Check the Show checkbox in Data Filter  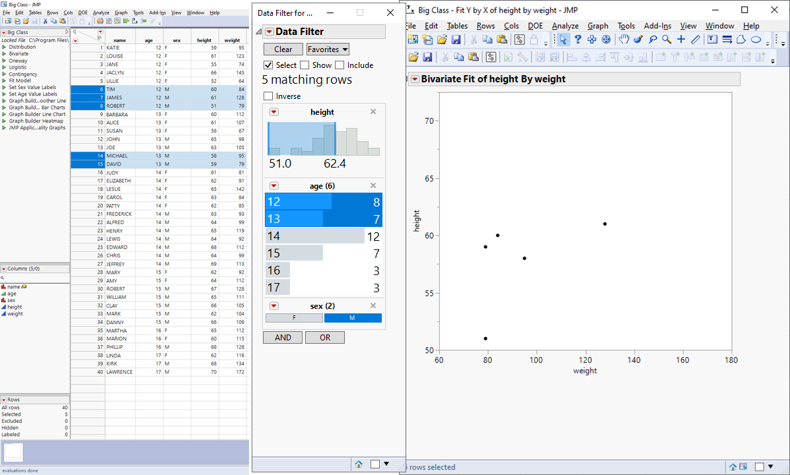pos(305,65)
